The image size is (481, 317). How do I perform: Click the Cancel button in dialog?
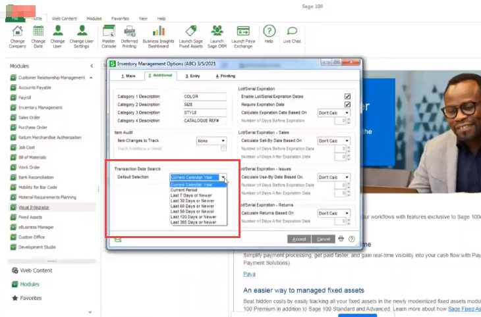pos(323,239)
